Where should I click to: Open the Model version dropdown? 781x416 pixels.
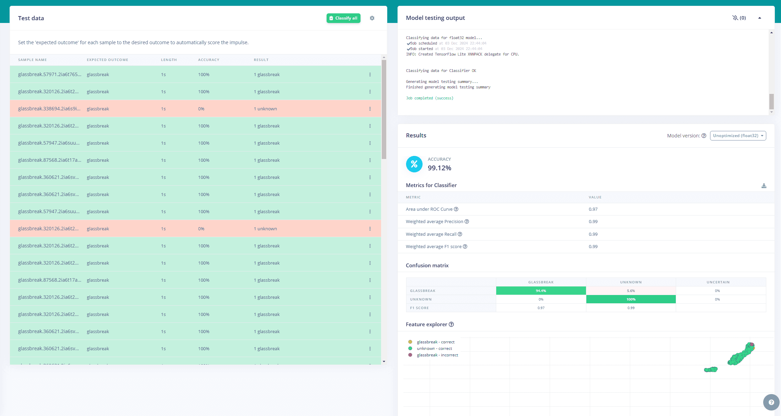click(738, 136)
